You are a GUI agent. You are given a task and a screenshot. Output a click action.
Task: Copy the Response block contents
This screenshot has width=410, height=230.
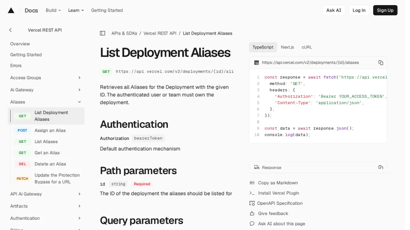tap(381, 167)
